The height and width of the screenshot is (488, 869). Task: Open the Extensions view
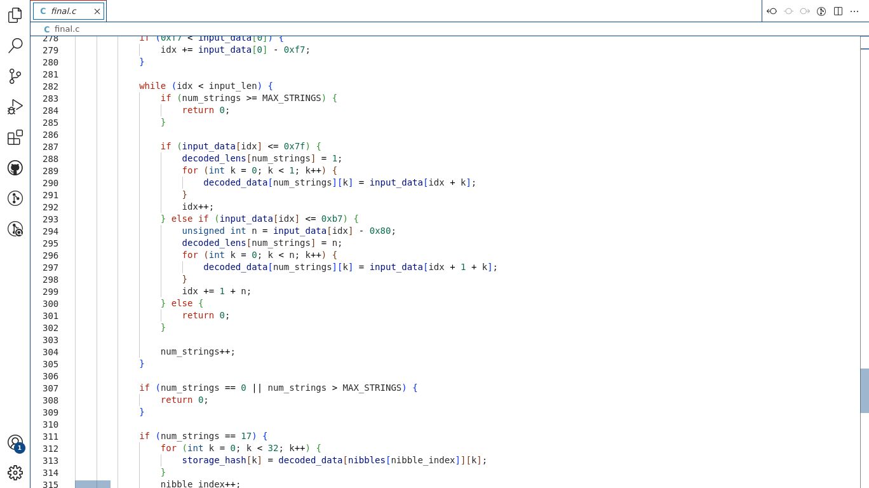(x=15, y=137)
